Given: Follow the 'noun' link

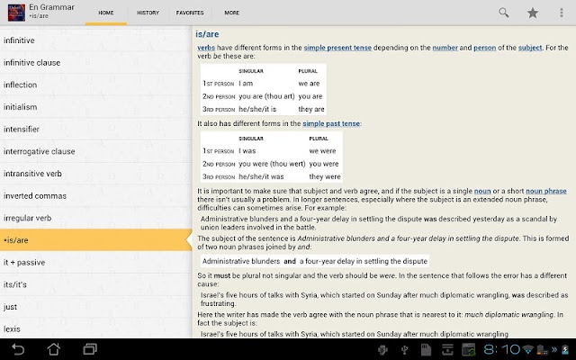Looking at the screenshot, I should coord(482,191).
